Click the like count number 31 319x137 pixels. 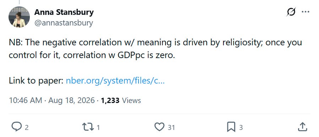click(171, 127)
